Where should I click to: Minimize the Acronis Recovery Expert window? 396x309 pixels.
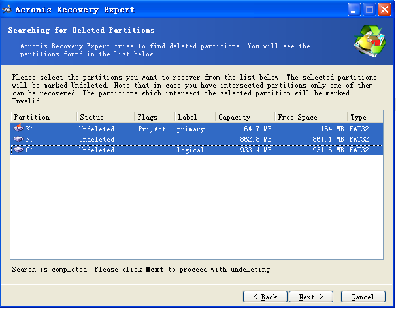pyautogui.click(x=354, y=10)
